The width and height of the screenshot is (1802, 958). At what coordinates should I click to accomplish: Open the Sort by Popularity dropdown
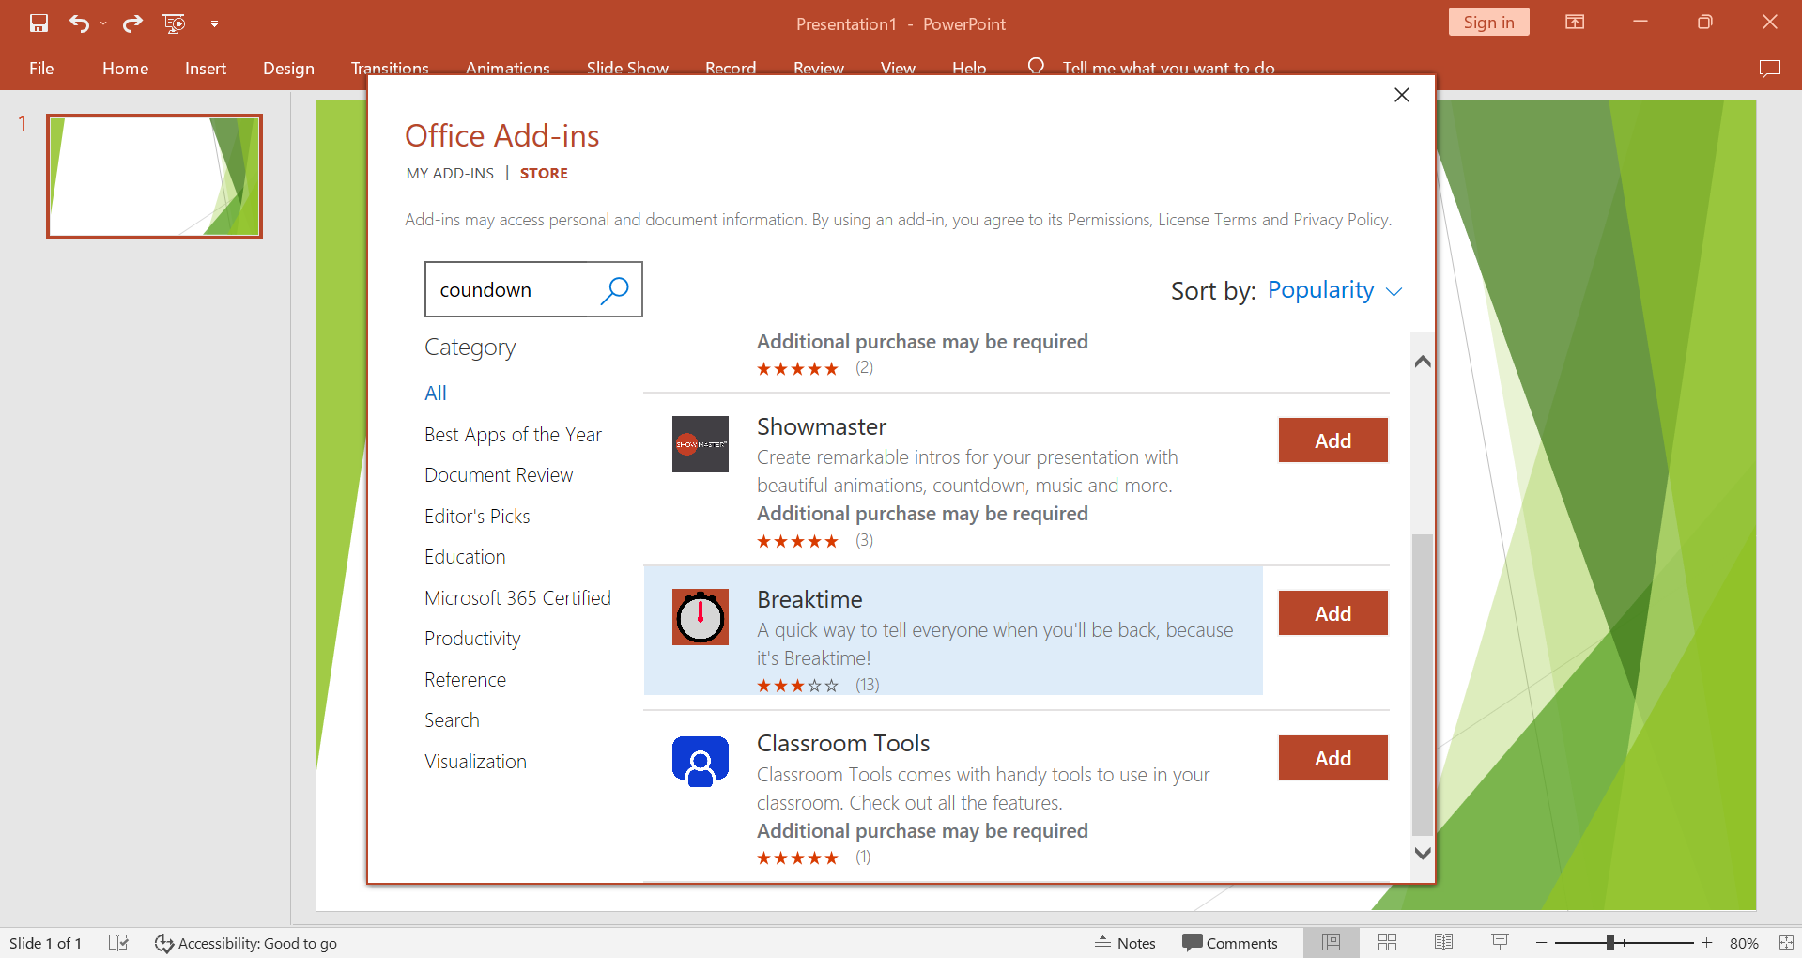(x=1334, y=290)
